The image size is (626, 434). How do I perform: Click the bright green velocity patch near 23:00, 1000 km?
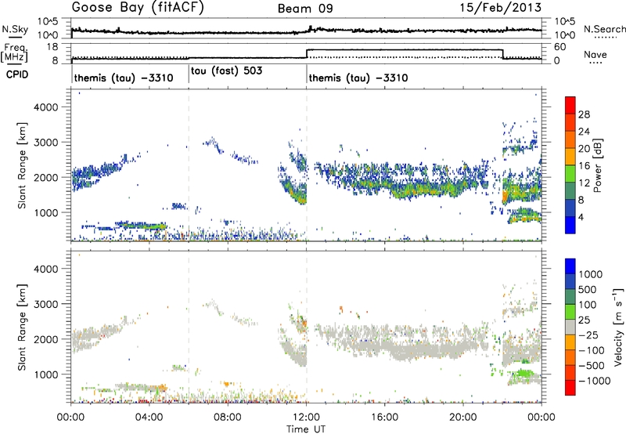coord(523,374)
